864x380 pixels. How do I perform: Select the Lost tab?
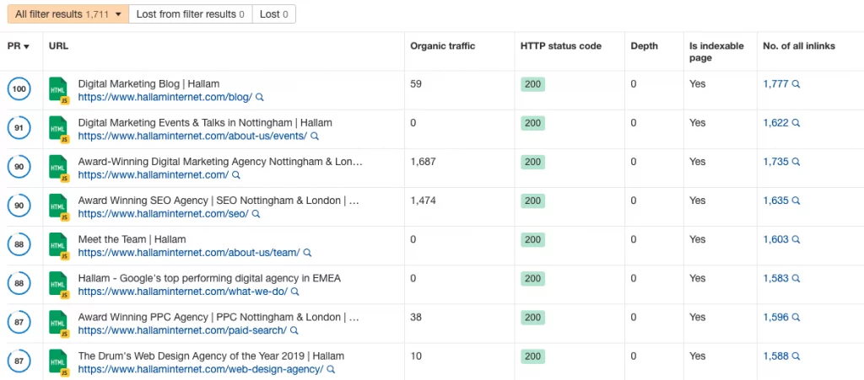coord(274,14)
